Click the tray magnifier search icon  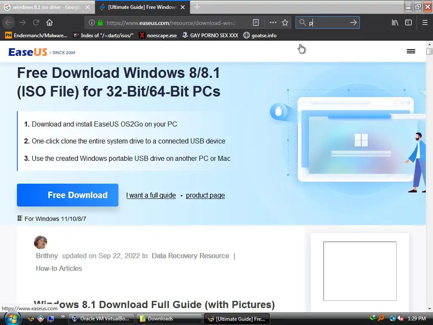click(x=381, y=318)
